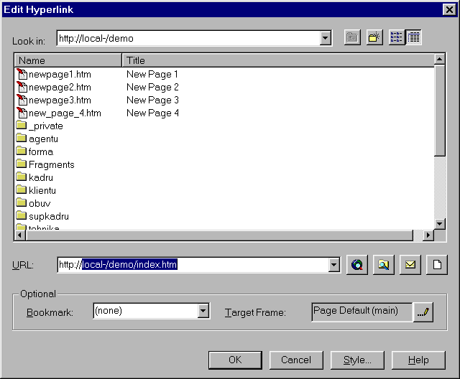Click the obuv folder icon
The height and width of the screenshot is (379, 460).
(x=21, y=202)
